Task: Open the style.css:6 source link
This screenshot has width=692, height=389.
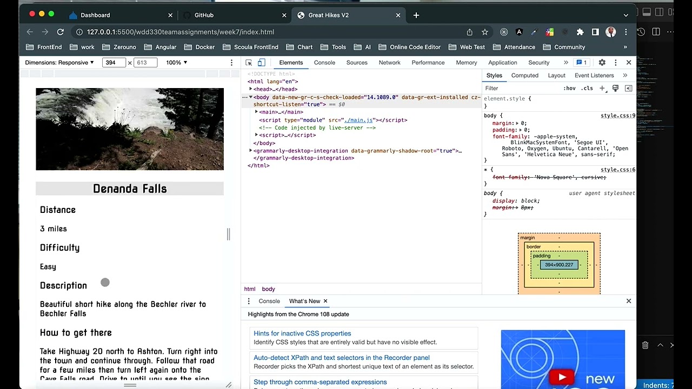Action: coord(618,170)
